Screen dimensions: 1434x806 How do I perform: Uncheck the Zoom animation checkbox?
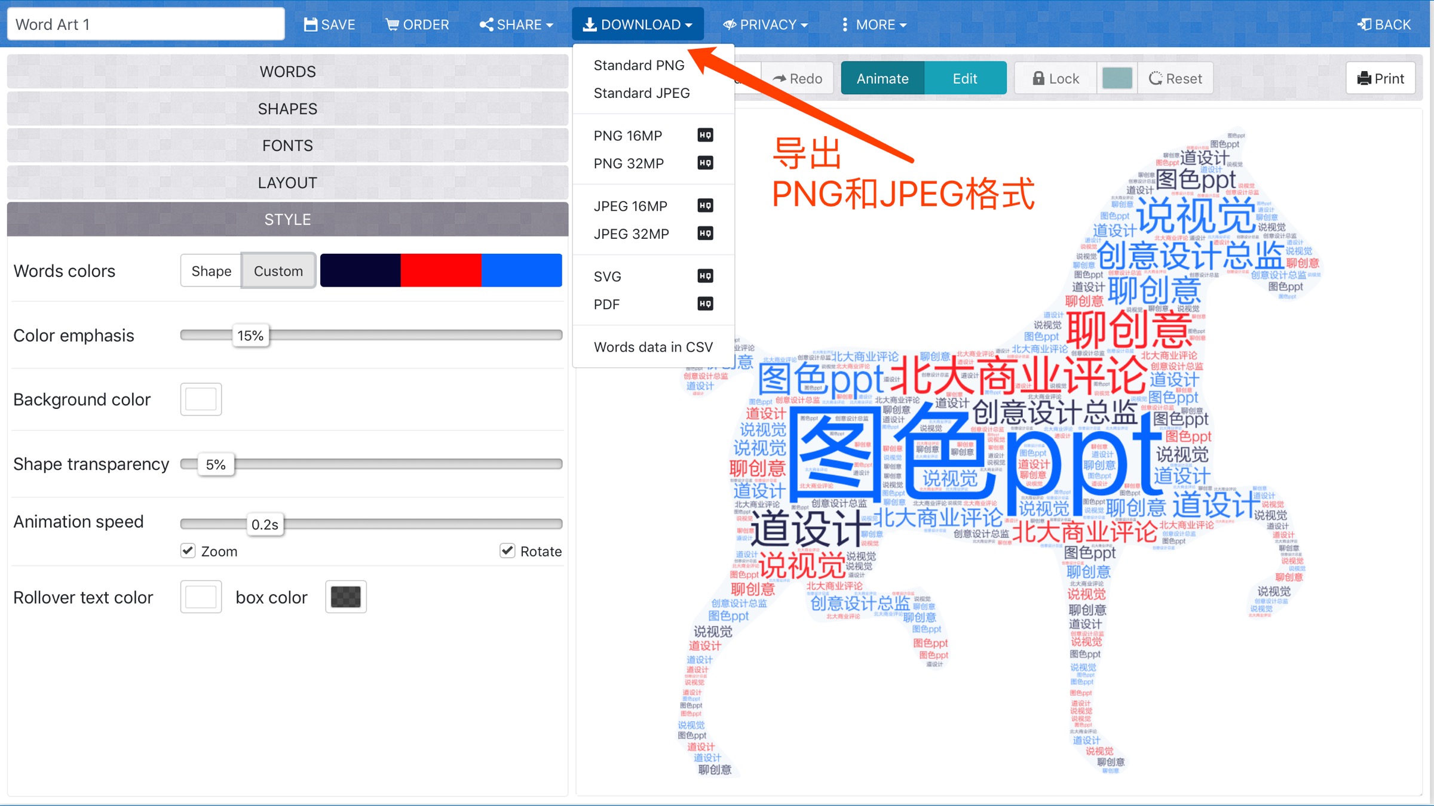[188, 550]
